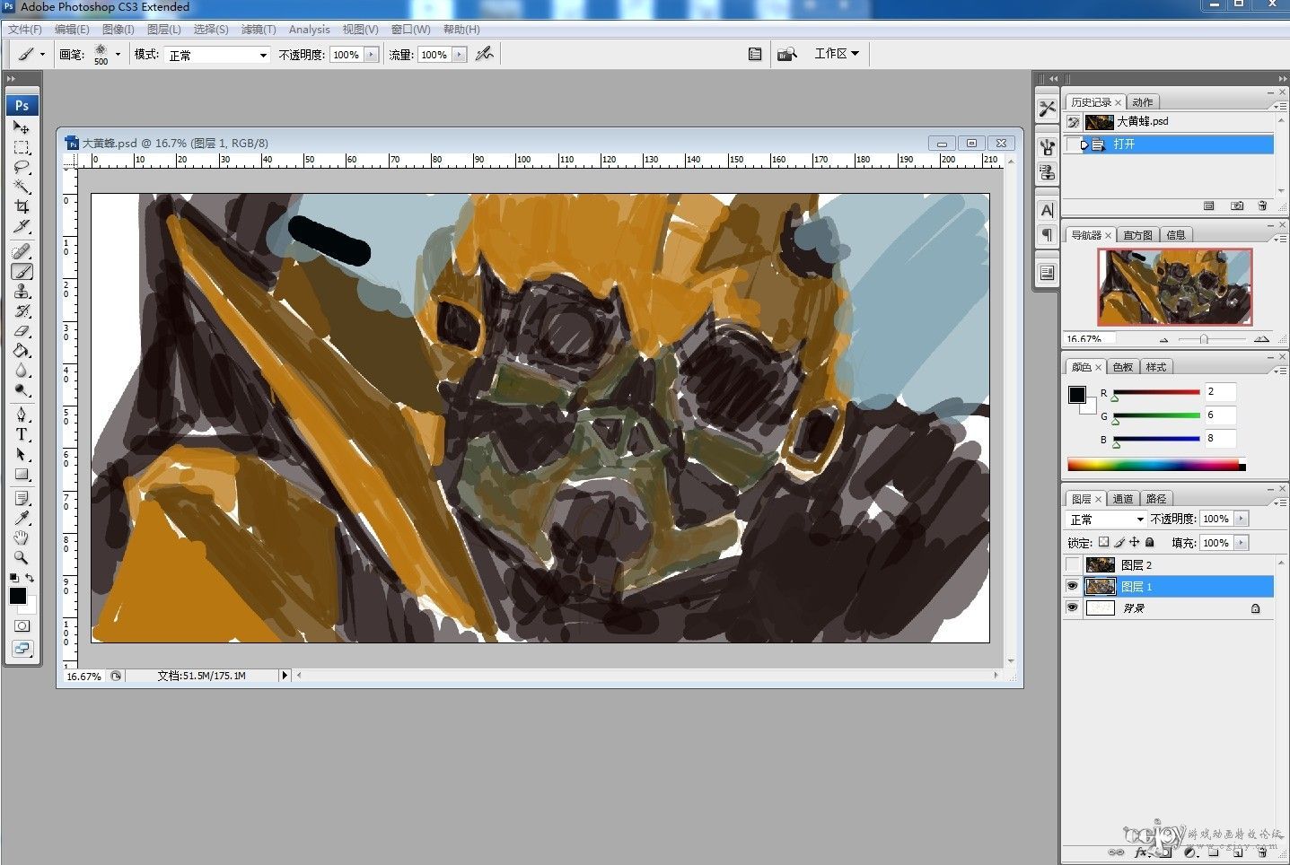Select the Rectangle shape tool
1290x865 pixels.
pos(22,474)
